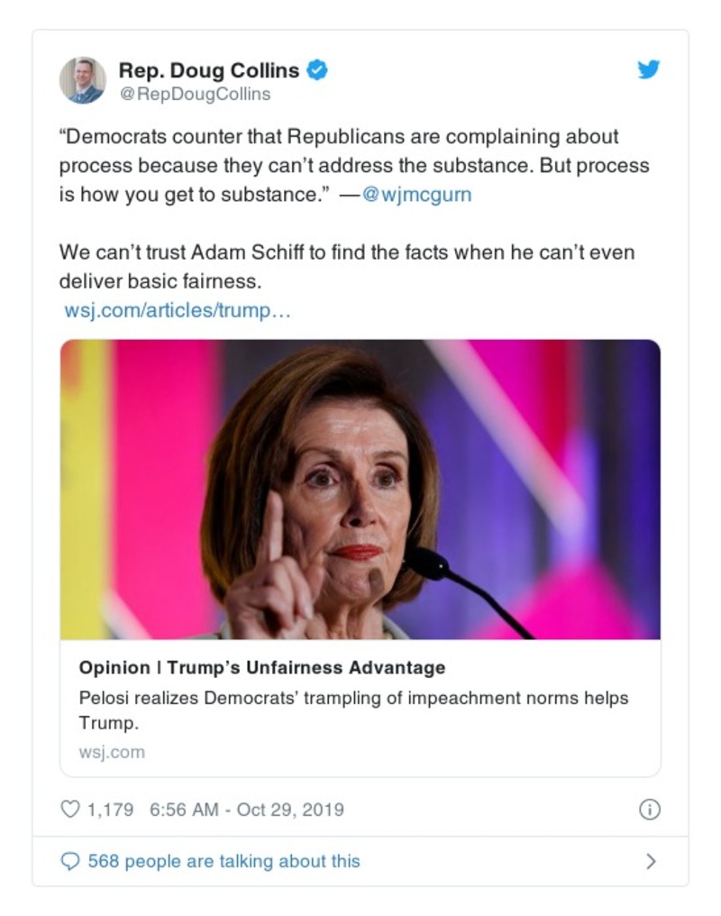Click the quoted "Democrats counter" tweet text
This screenshot has width=721, height=916.
(351, 166)
